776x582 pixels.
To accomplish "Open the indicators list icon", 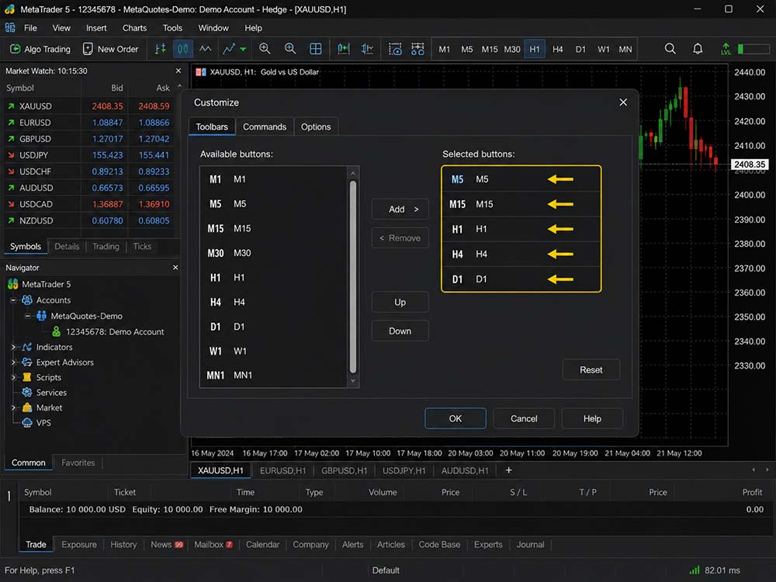I will (229, 49).
